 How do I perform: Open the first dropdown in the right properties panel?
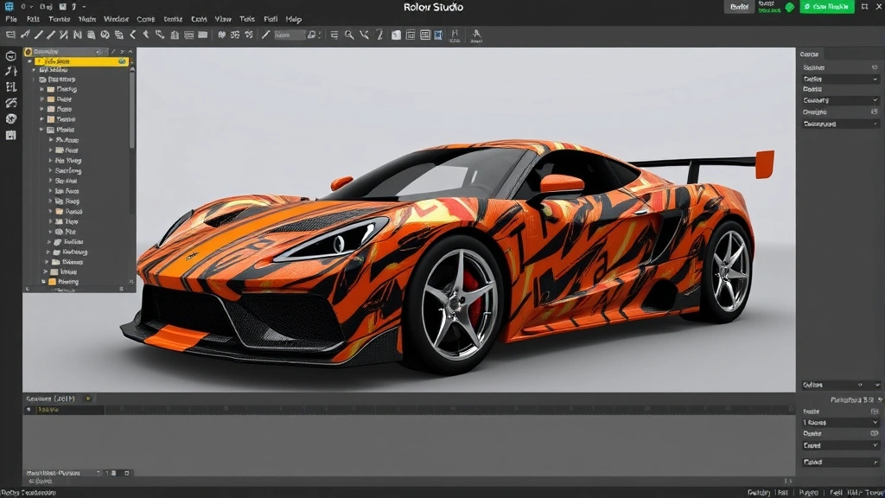[840, 79]
